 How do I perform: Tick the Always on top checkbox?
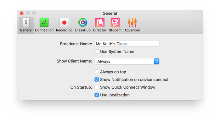[x=97, y=72]
